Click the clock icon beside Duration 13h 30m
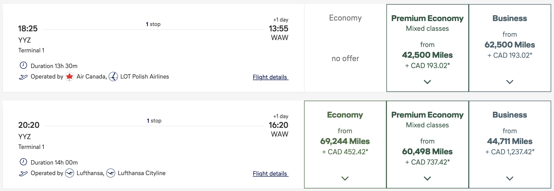This screenshot has width=554, height=191. [23, 66]
